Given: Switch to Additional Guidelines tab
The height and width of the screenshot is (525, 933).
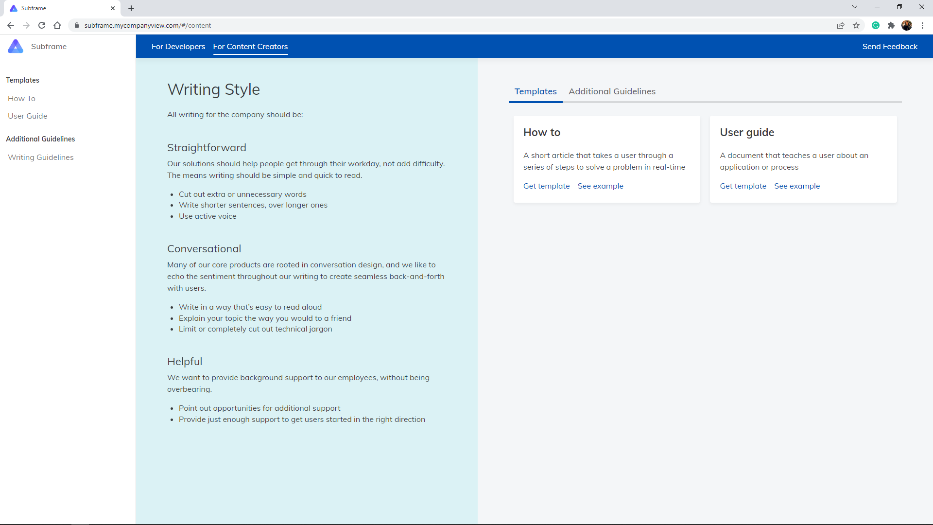Looking at the screenshot, I should (612, 91).
